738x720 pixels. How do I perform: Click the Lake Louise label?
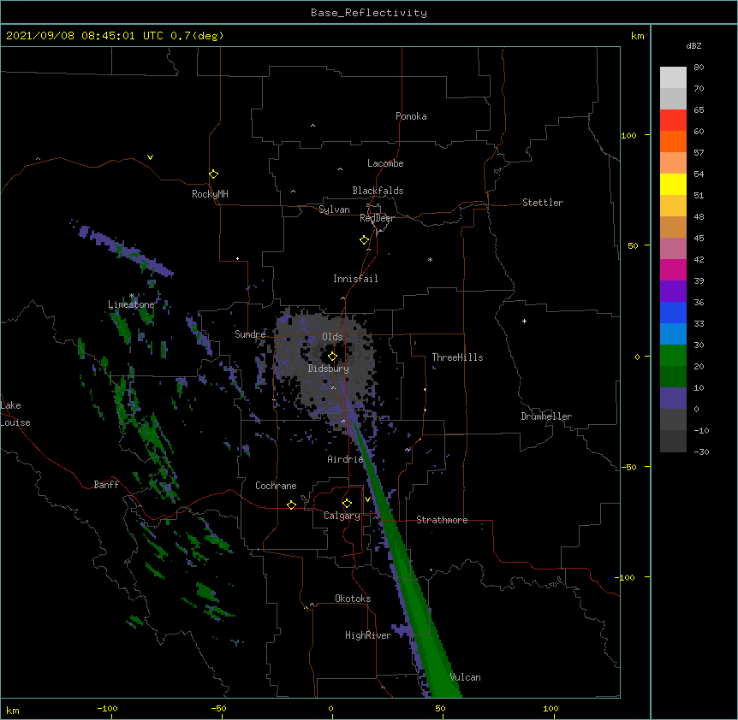[15, 414]
